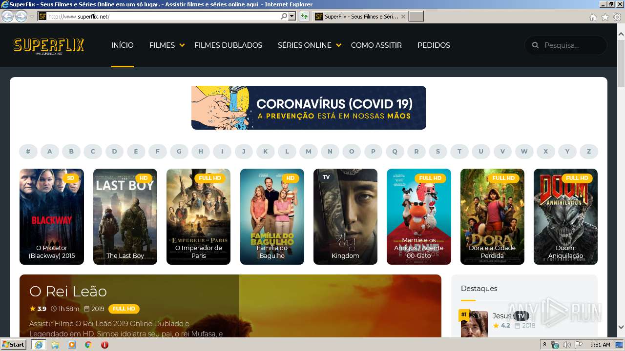This screenshot has width=625, height=351.
Task: Open Dora e a Cidade Perdida poster
Action: (x=492, y=216)
